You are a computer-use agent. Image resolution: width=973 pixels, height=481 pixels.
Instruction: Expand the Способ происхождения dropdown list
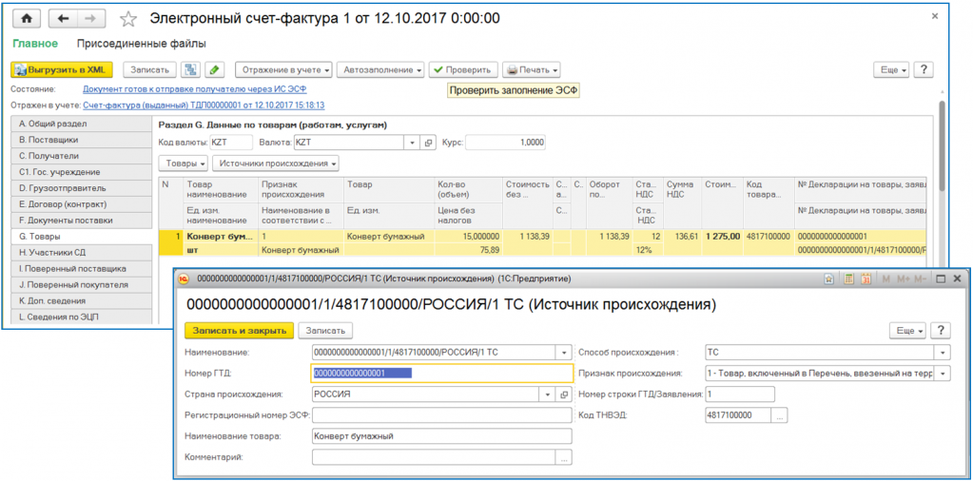942,352
